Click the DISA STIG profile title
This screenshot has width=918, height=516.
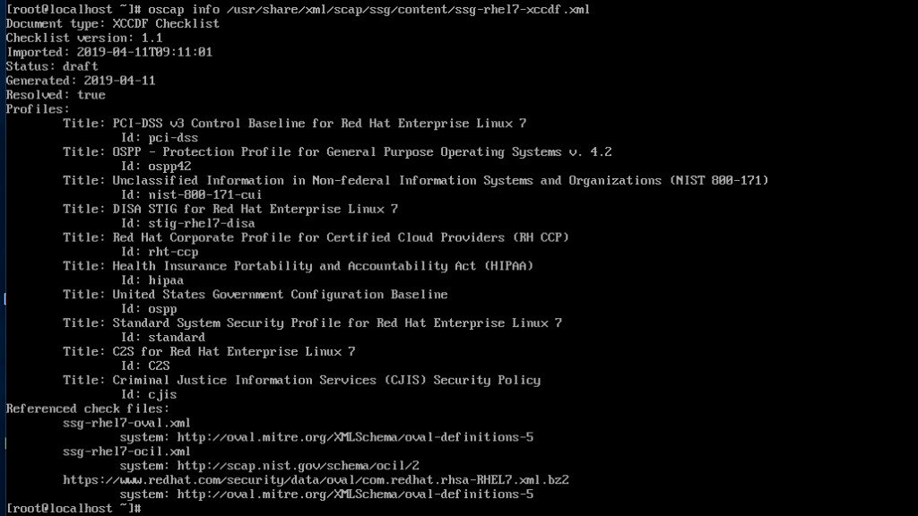pos(255,209)
